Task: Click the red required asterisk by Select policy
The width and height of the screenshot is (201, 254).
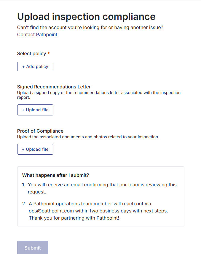Action: (49, 54)
